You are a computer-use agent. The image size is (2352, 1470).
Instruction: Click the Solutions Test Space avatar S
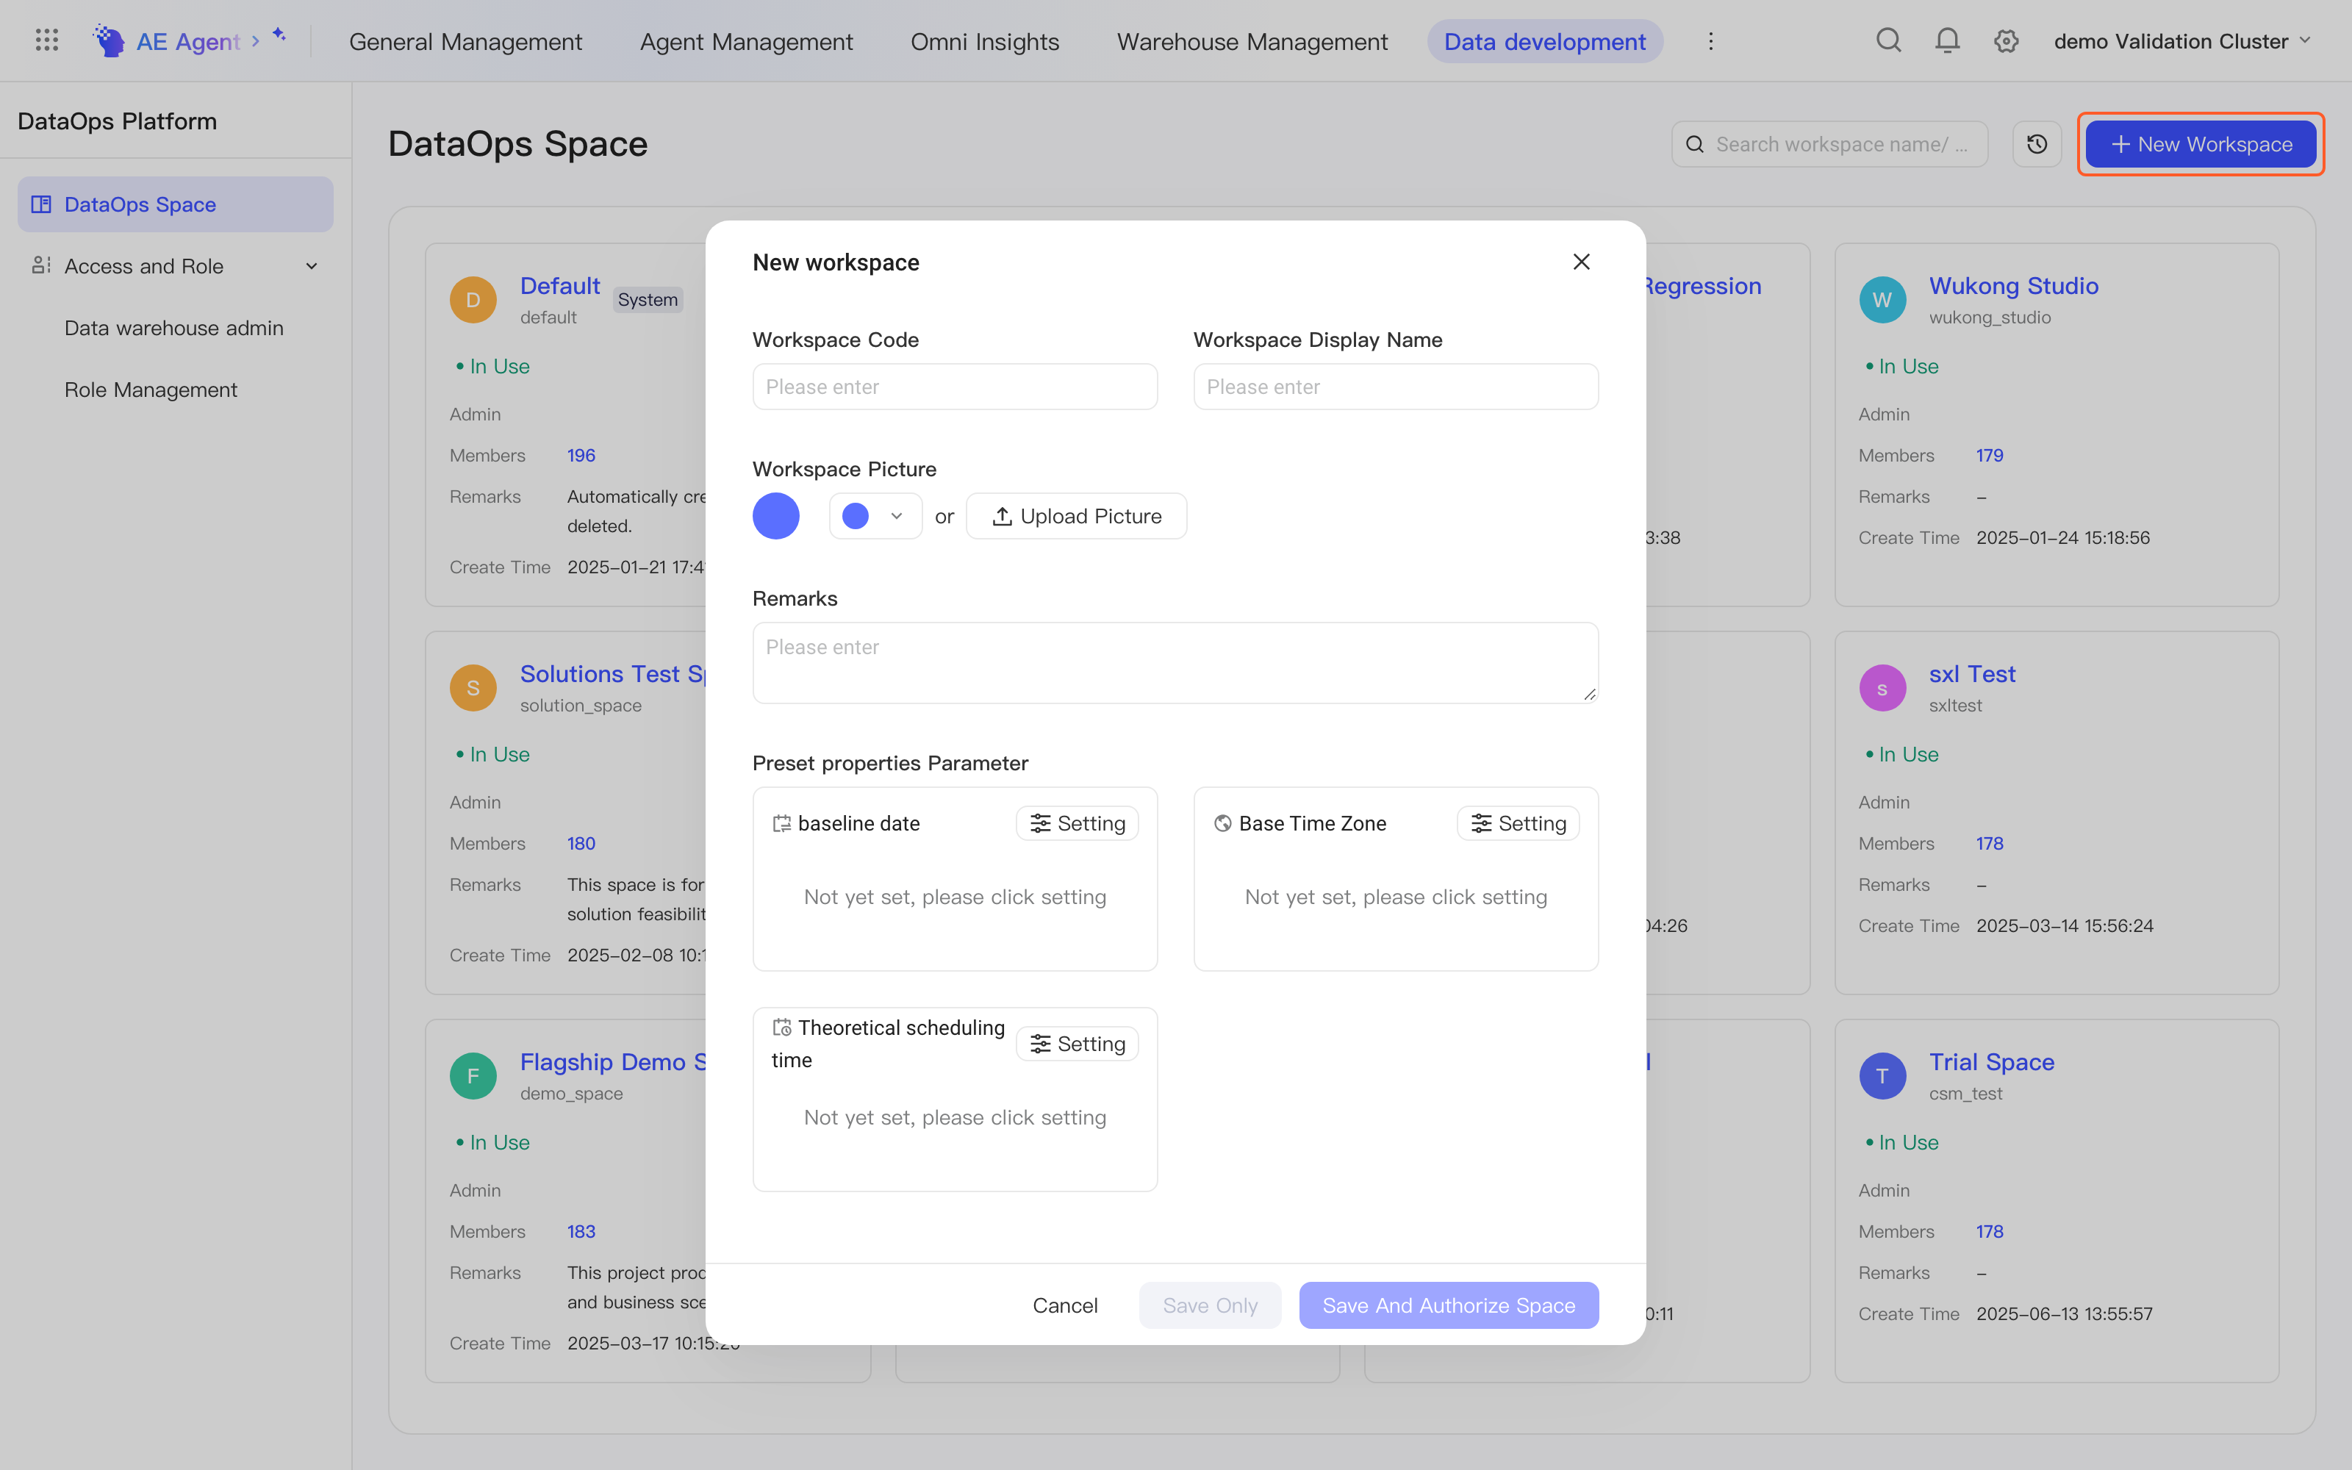473,689
